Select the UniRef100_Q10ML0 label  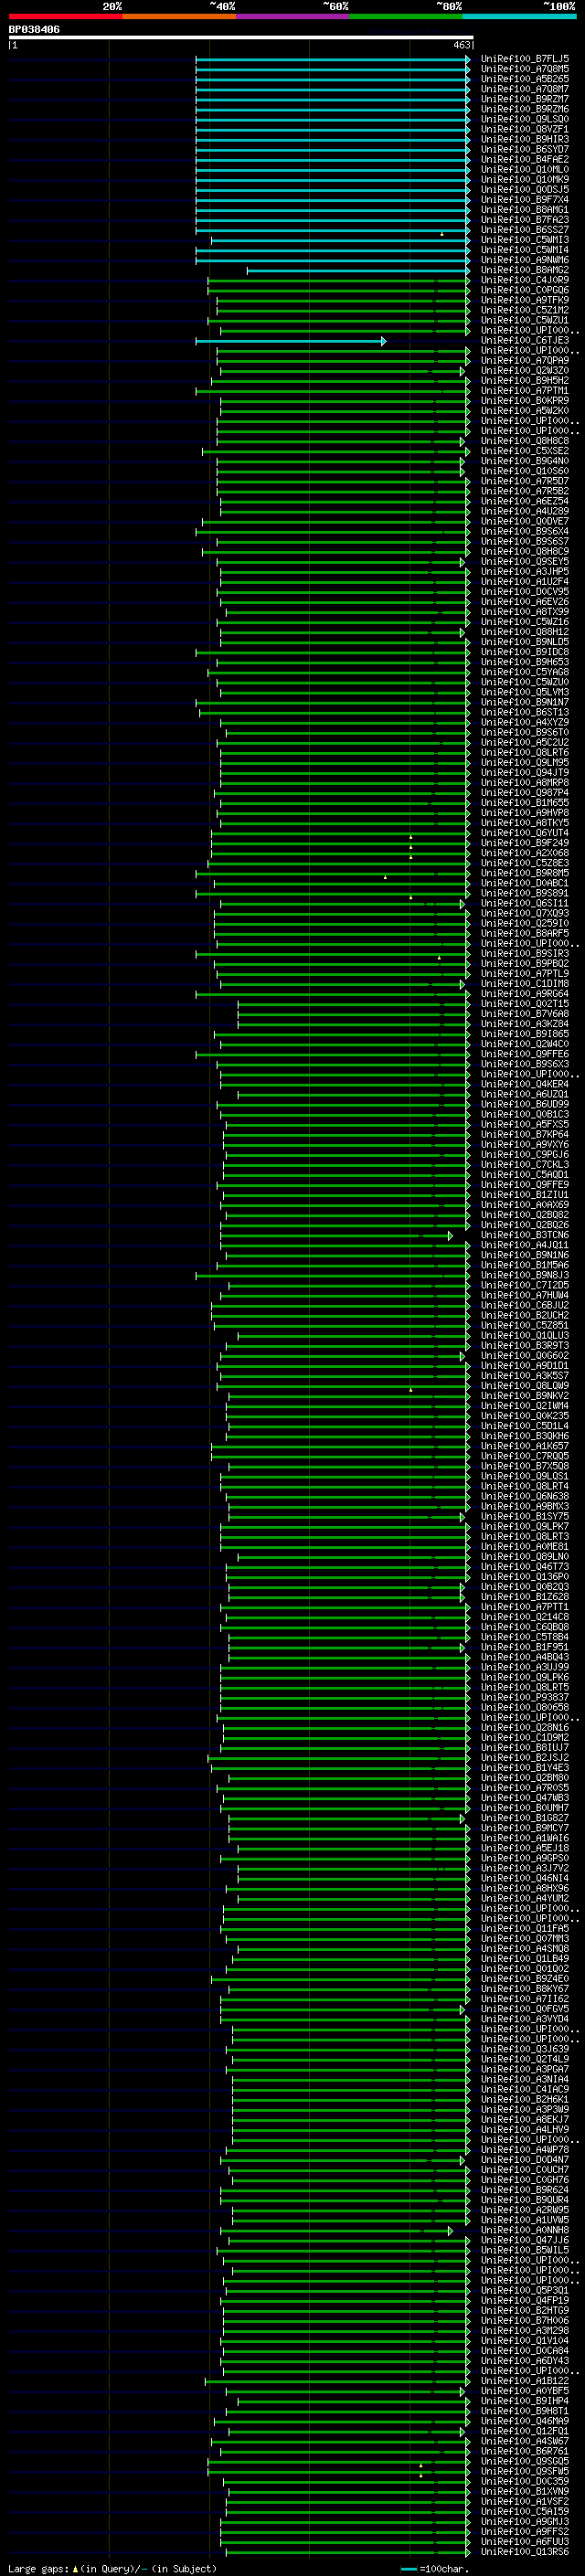click(x=525, y=169)
